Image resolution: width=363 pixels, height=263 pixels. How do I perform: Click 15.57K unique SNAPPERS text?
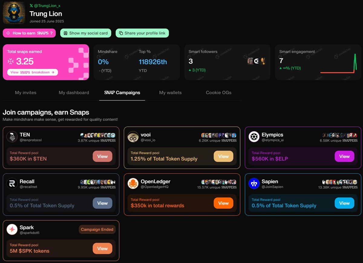(x=217, y=187)
